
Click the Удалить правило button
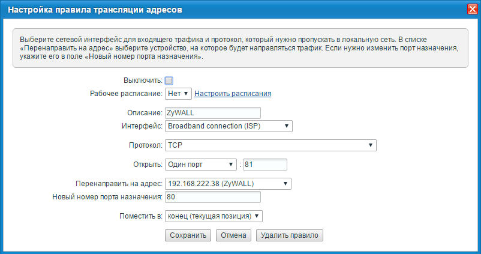[x=290, y=235]
